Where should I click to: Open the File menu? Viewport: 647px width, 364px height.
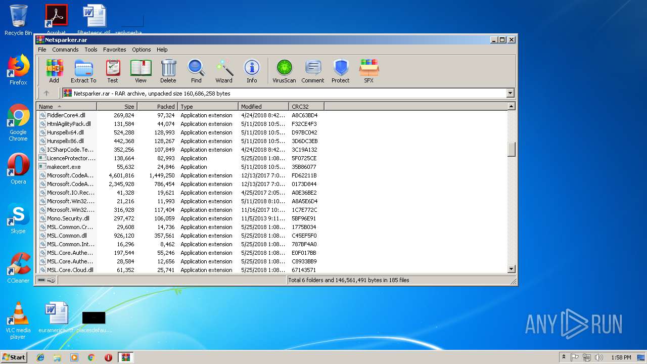tap(42, 50)
